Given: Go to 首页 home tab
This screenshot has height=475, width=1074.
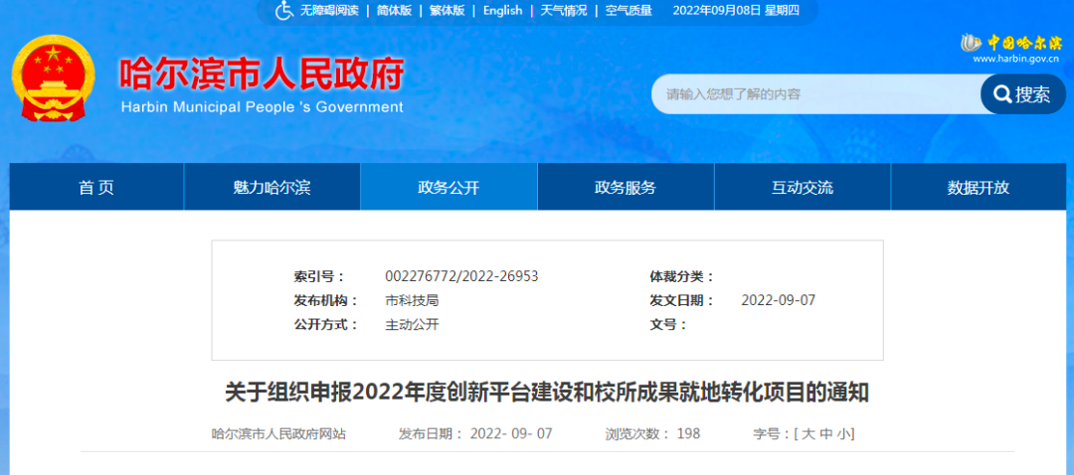Looking at the screenshot, I should [96, 188].
